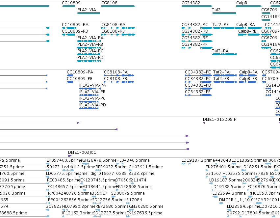Click the DME1-015D08.F feature label

pyautogui.click(x=219, y=119)
